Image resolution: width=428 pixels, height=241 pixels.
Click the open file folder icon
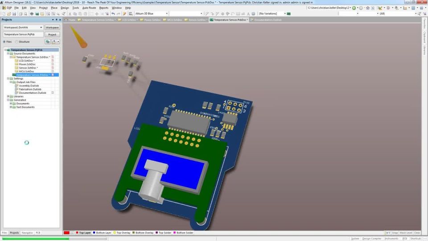point(9,14)
